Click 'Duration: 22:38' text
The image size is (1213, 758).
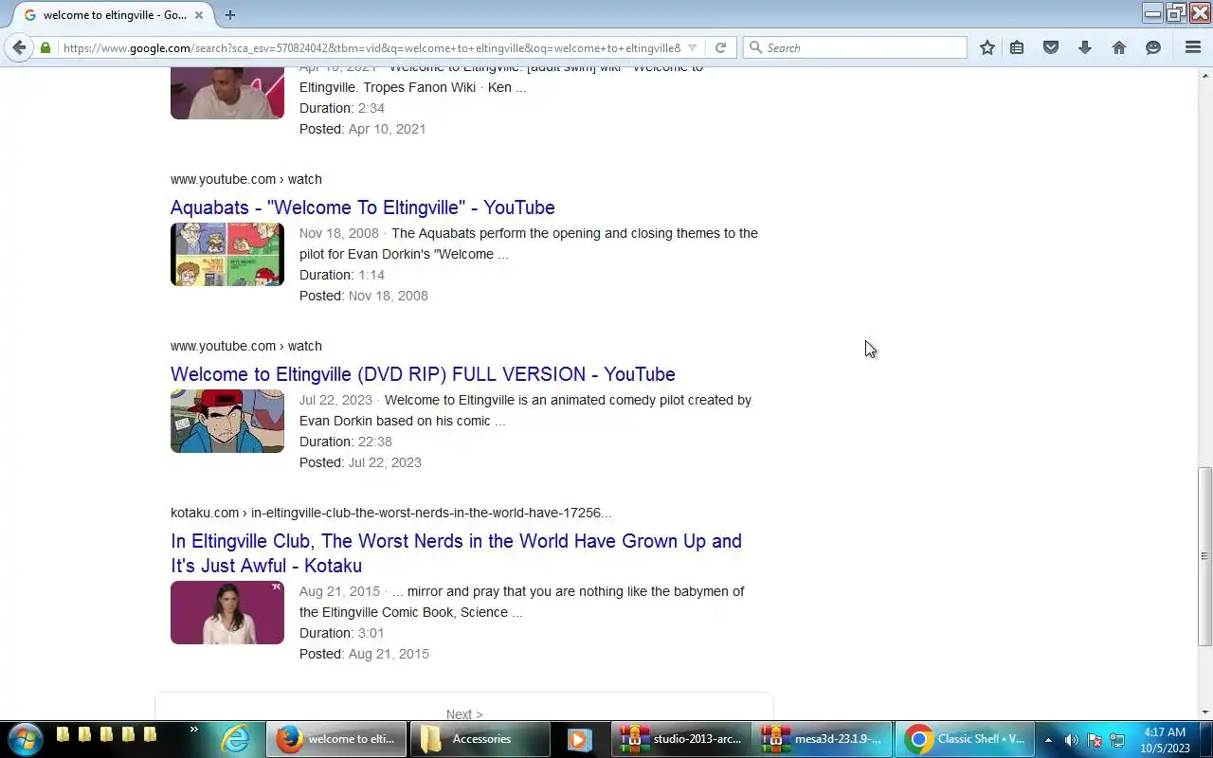click(346, 442)
